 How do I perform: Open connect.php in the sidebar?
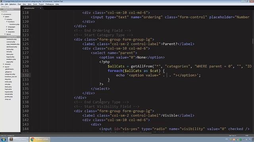coord(11,42)
